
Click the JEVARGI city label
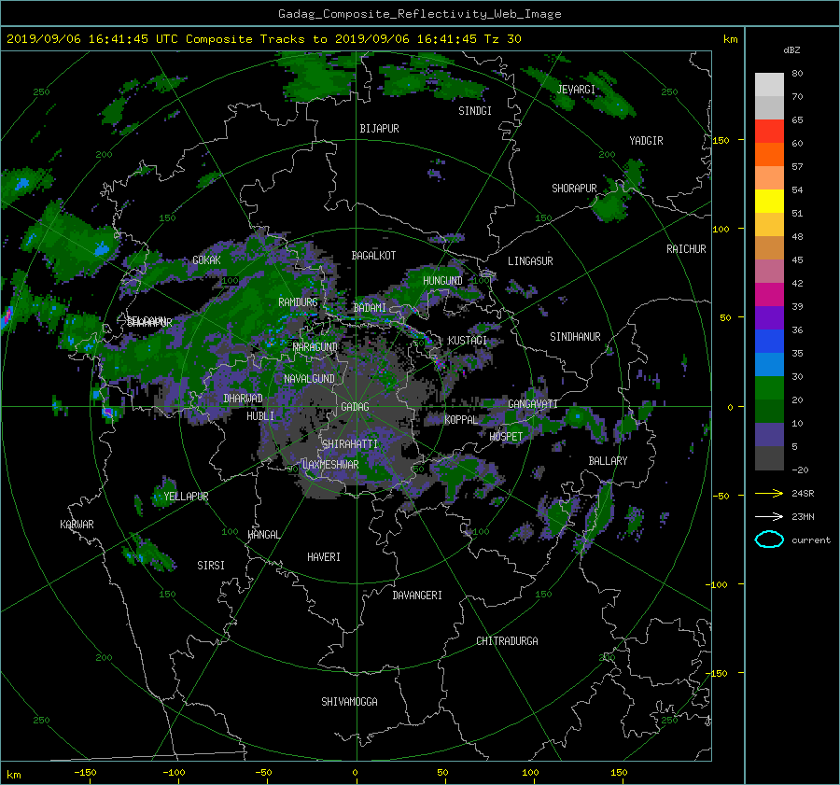576,90
